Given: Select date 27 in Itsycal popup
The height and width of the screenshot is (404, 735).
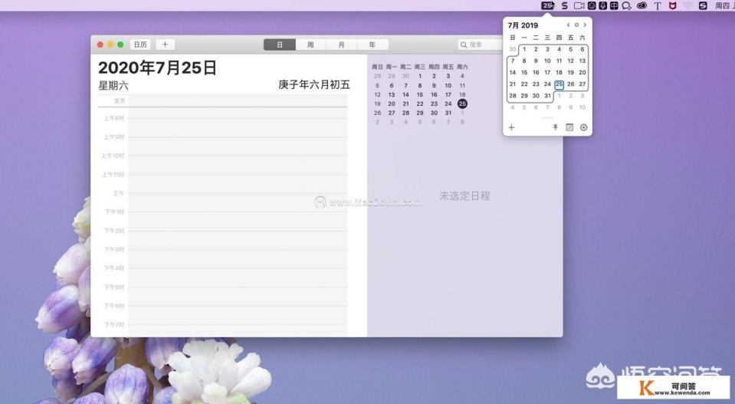Looking at the screenshot, I should coord(582,84).
